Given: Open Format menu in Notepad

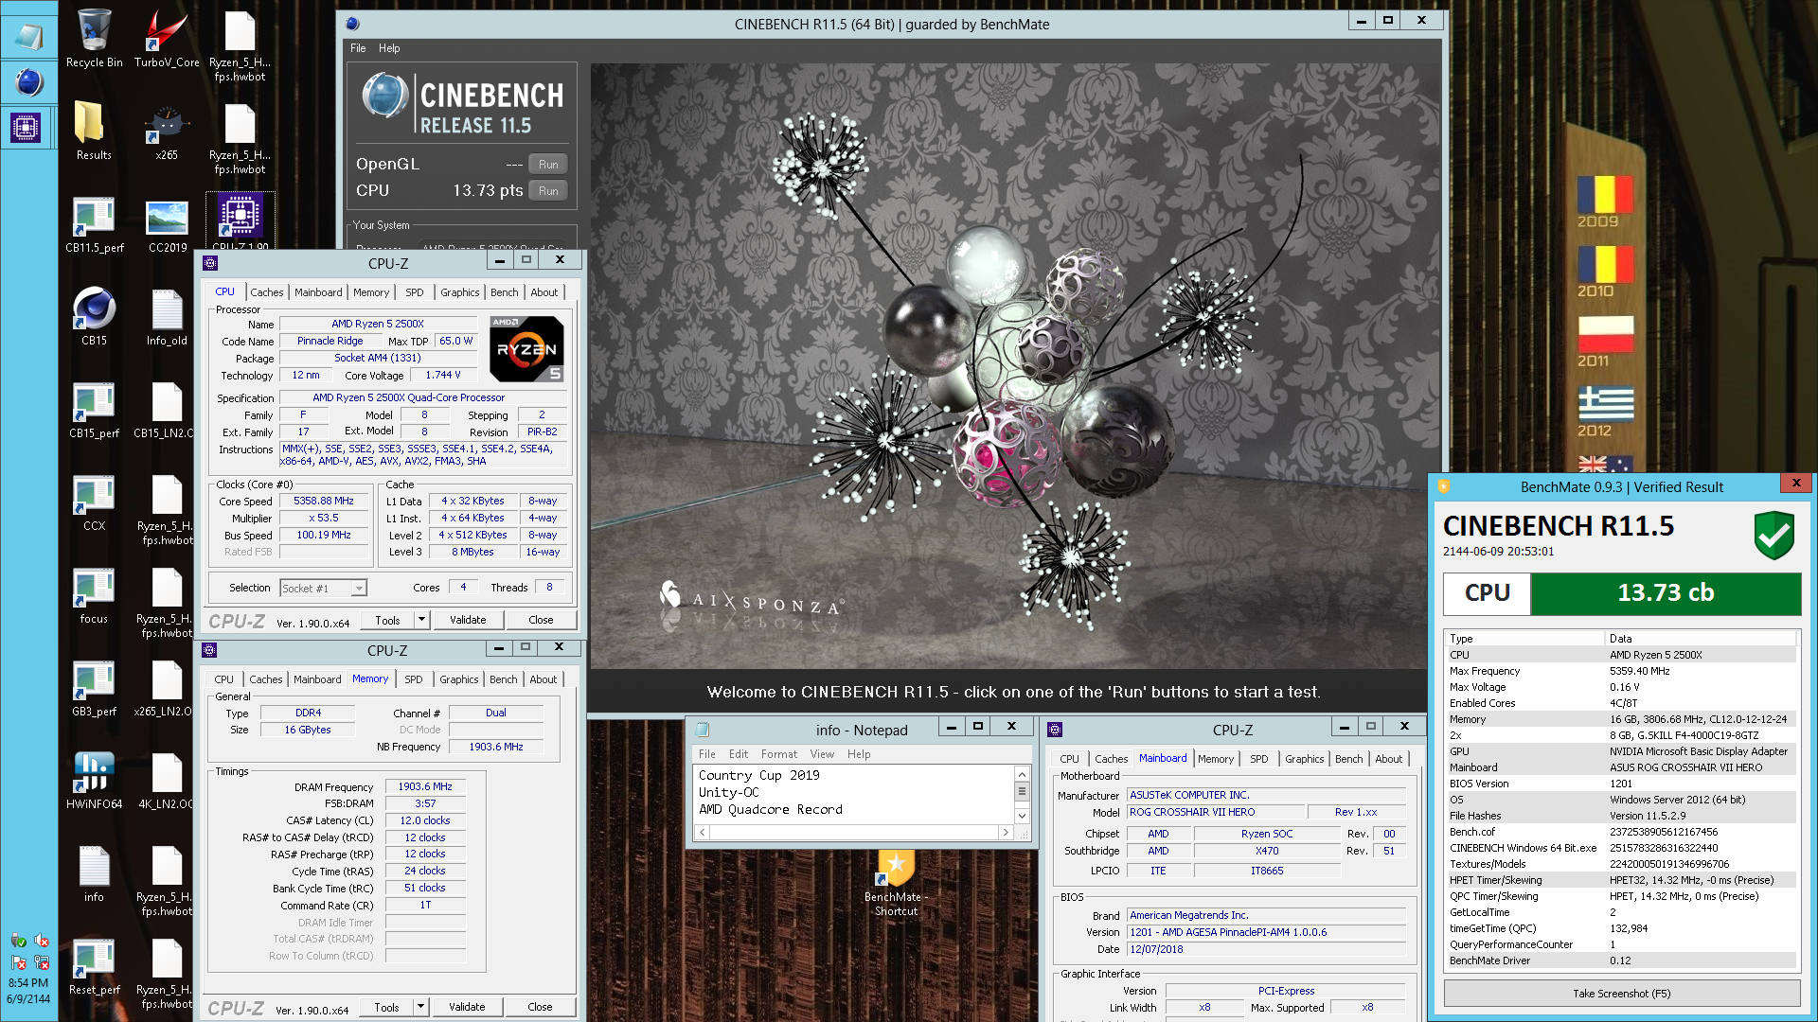Looking at the screenshot, I should coord(778,754).
